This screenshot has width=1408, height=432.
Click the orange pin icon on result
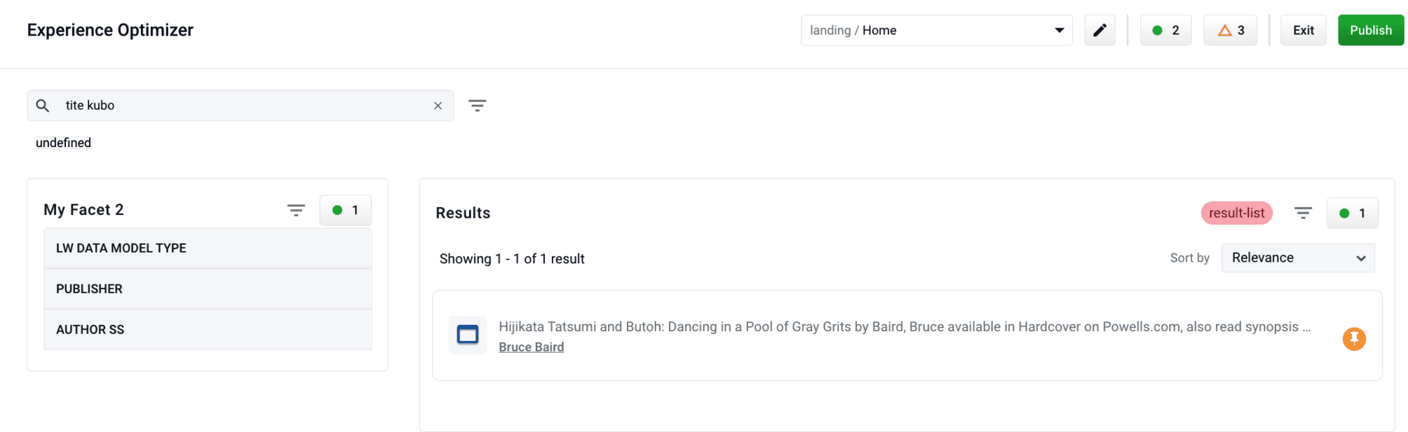point(1354,339)
